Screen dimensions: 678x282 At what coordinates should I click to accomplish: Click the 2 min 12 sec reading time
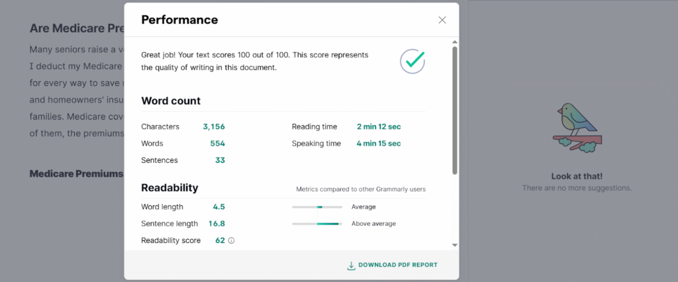tap(379, 126)
